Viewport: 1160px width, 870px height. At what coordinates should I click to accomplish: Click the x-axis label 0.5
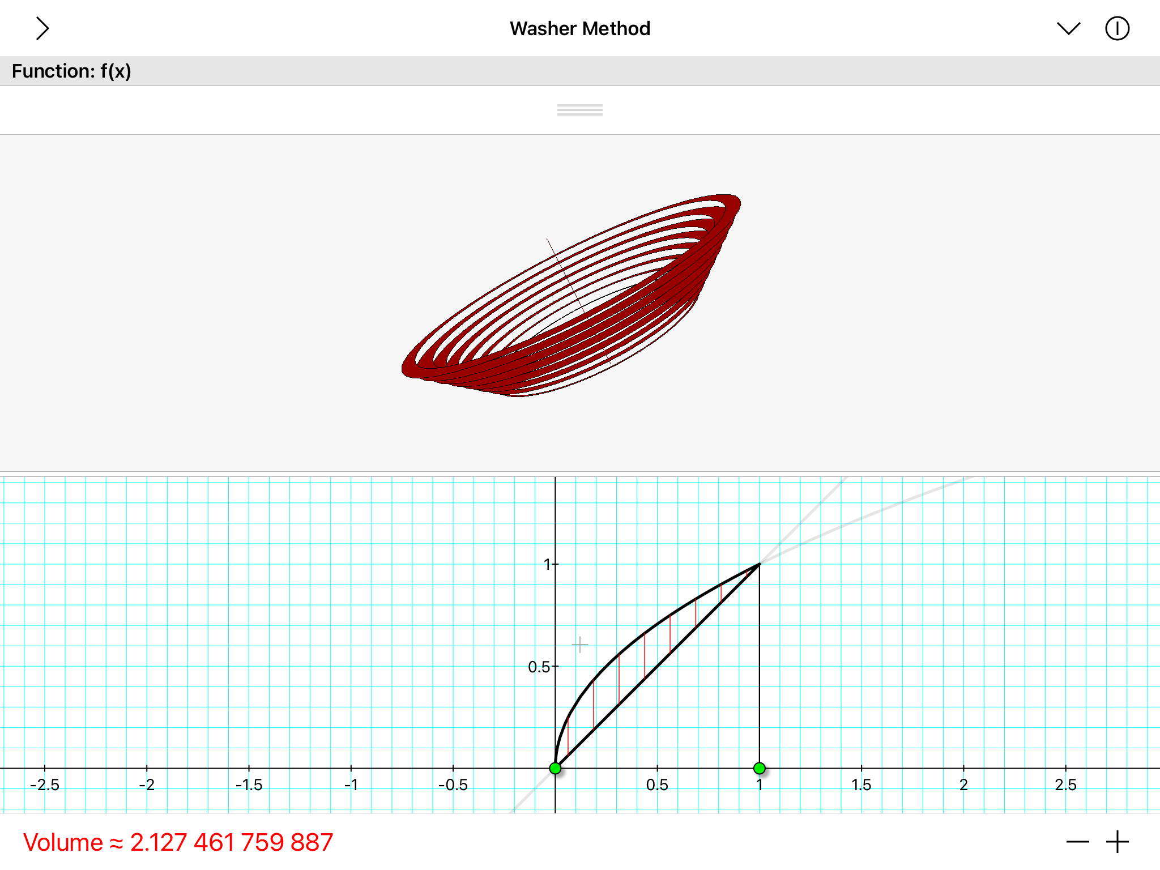pos(657,785)
